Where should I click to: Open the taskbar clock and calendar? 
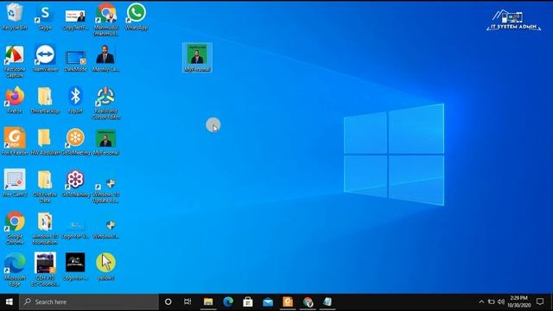click(518, 301)
